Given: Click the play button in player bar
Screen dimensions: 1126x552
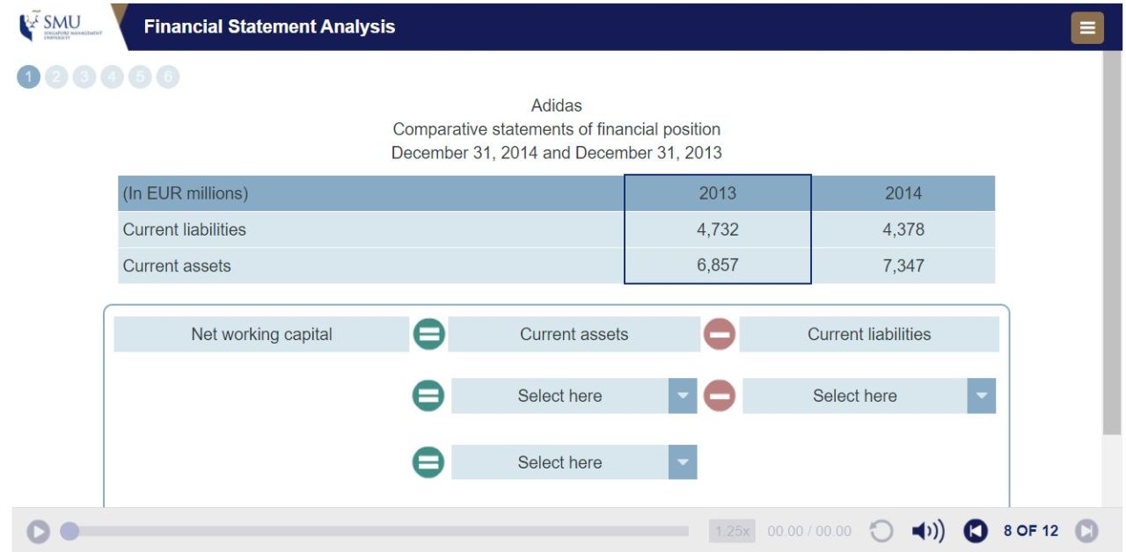Looking at the screenshot, I should (x=38, y=531).
